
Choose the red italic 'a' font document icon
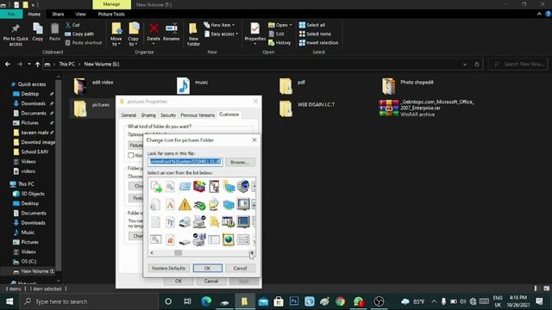[x=170, y=239]
